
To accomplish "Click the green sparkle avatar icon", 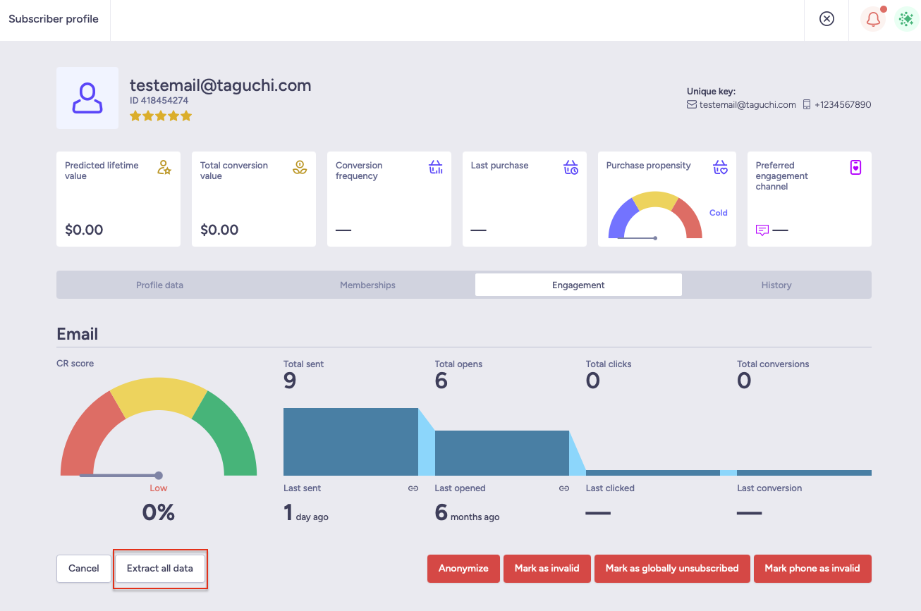I will 905,19.
